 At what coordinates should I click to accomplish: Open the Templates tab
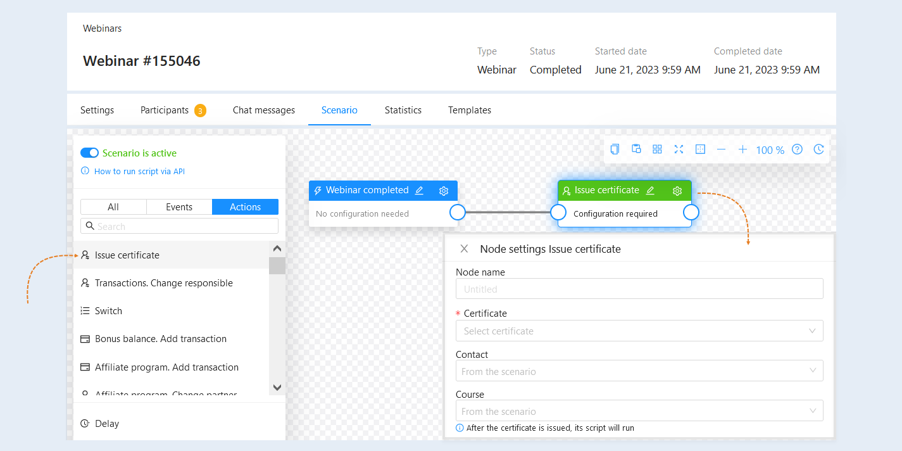470,110
